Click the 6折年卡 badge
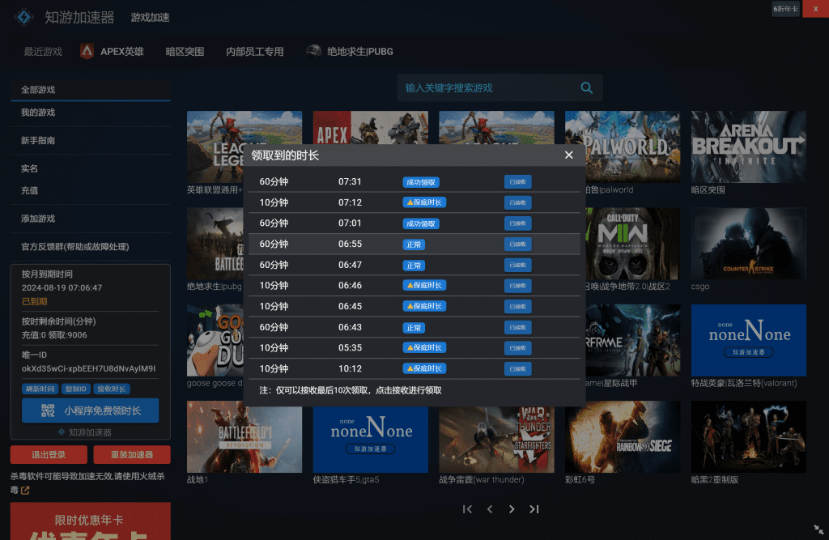 point(785,9)
